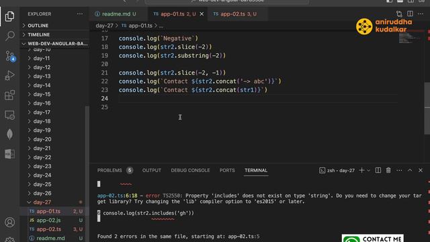430x242 pixels.
Task: Close the bottom panel
Action: (x=421, y=170)
